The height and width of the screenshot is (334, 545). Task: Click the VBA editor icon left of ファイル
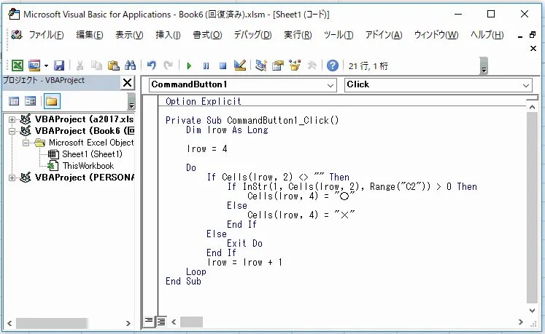pyautogui.click(x=16, y=34)
